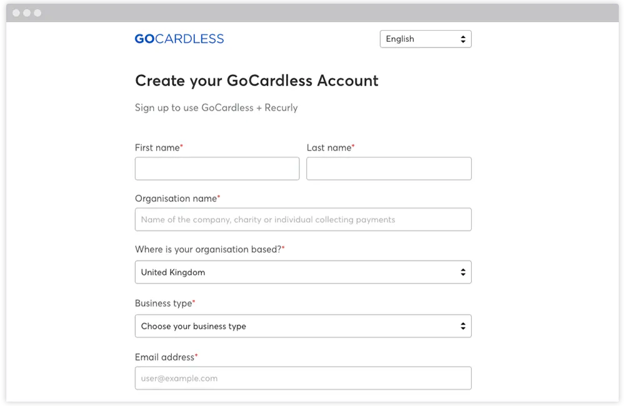Focus the Last name text box
The height and width of the screenshot is (406, 625).
(389, 169)
